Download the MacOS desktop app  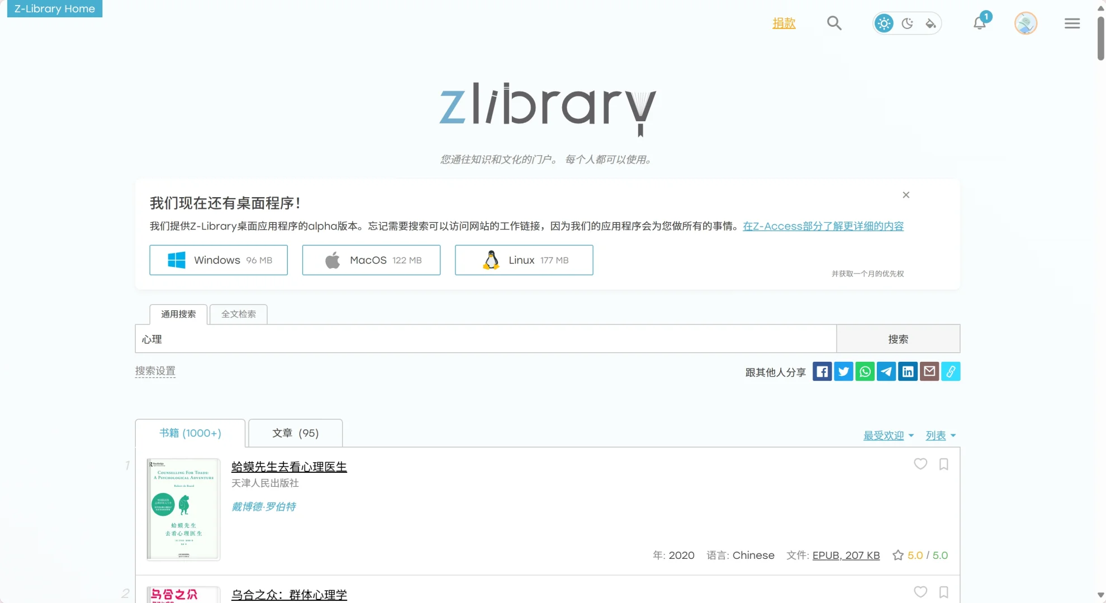coord(371,260)
